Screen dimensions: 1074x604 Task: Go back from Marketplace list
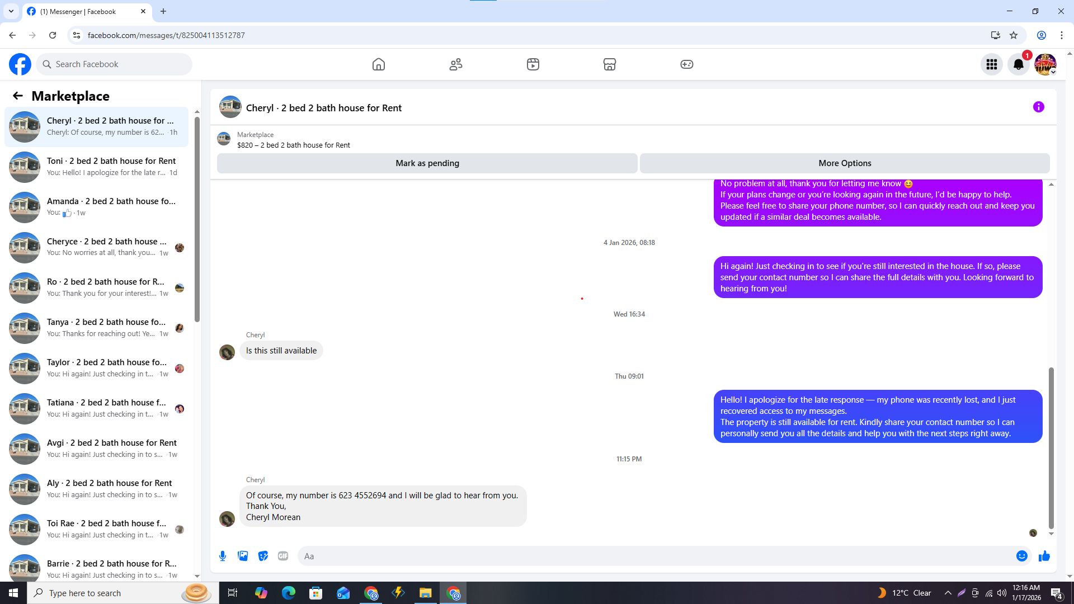[18, 96]
